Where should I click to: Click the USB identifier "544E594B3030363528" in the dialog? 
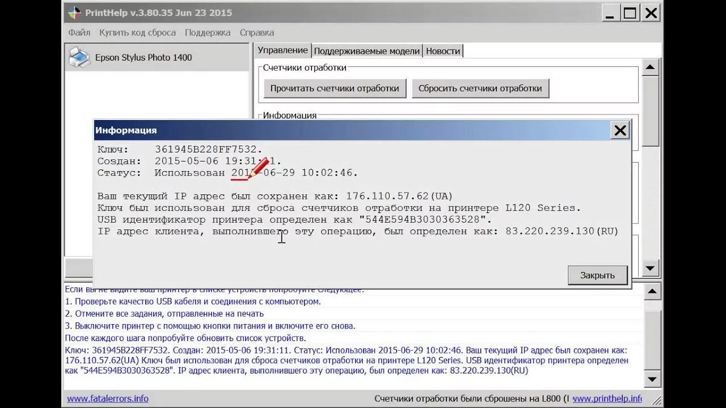(x=423, y=219)
